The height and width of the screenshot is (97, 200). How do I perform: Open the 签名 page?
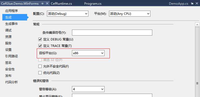click(x=8, y=63)
